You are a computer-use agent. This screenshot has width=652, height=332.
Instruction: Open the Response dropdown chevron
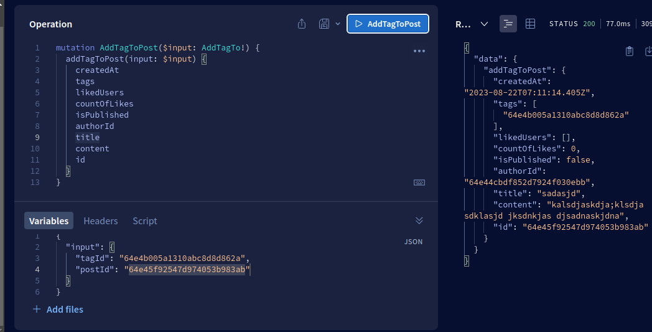point(484,24)
